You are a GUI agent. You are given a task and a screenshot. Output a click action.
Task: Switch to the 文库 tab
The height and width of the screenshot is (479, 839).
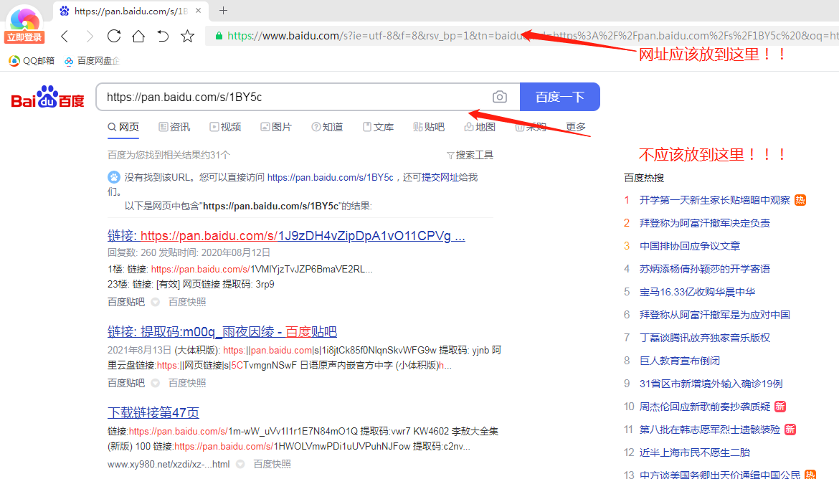[379, 127]
